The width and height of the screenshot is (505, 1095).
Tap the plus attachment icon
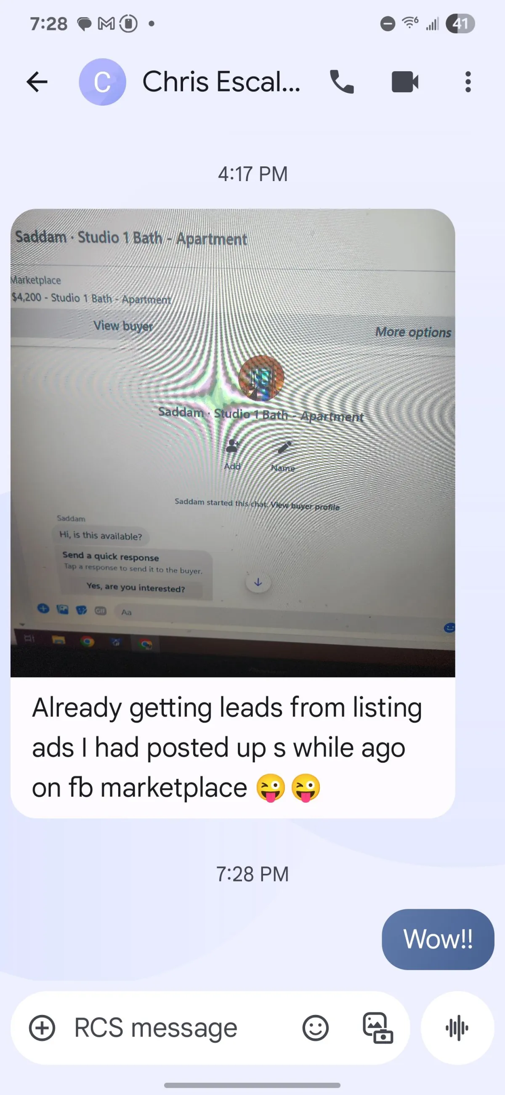click(x=42, y=1028)
